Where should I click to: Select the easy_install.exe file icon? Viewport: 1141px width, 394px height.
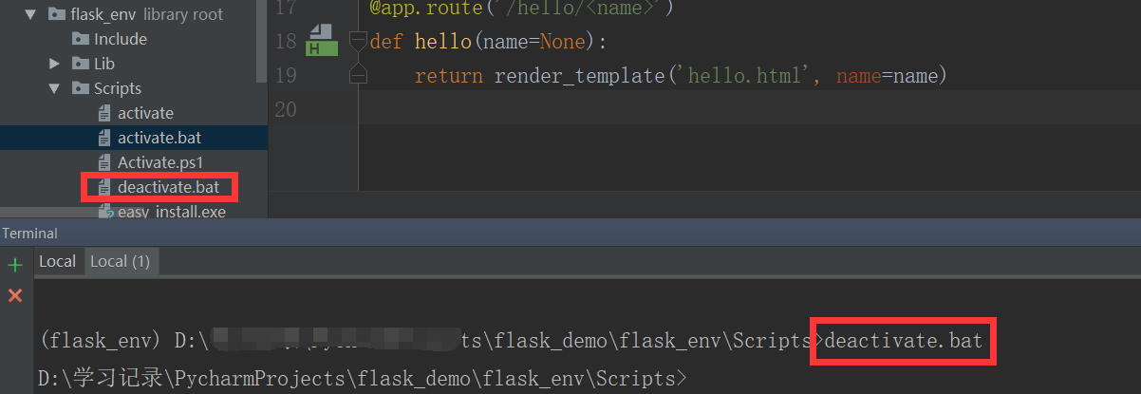click(105, 212)
